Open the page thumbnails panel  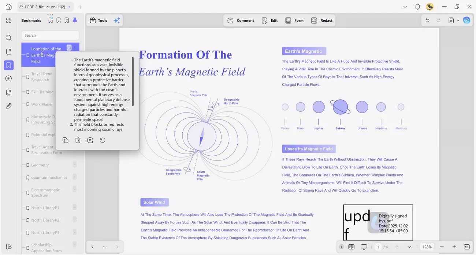(x=9, y=52)
